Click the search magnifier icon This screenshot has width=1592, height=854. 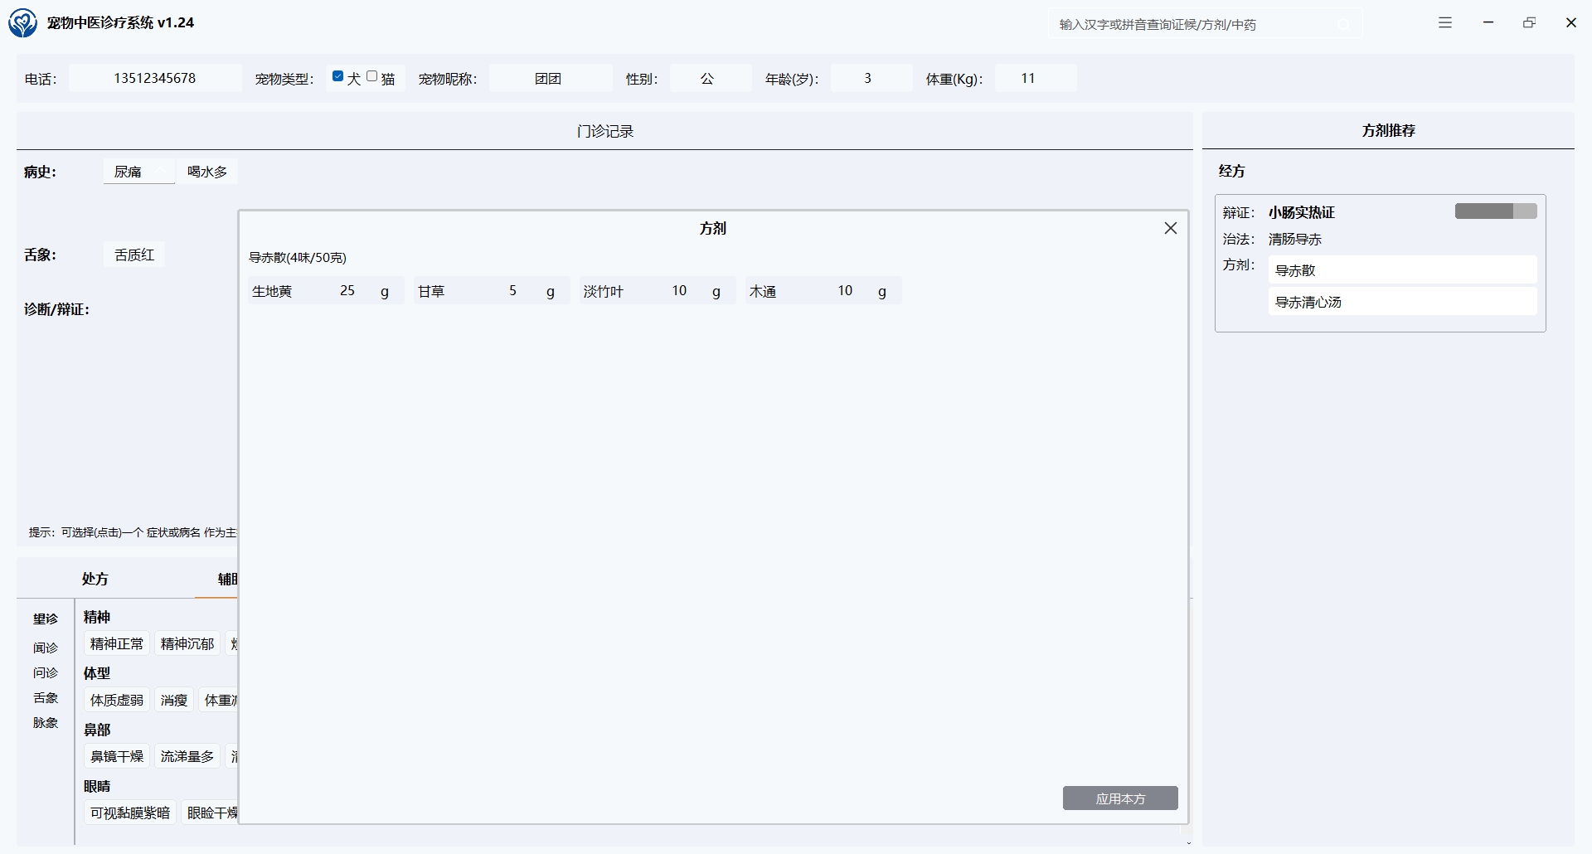coord(1344,25)
